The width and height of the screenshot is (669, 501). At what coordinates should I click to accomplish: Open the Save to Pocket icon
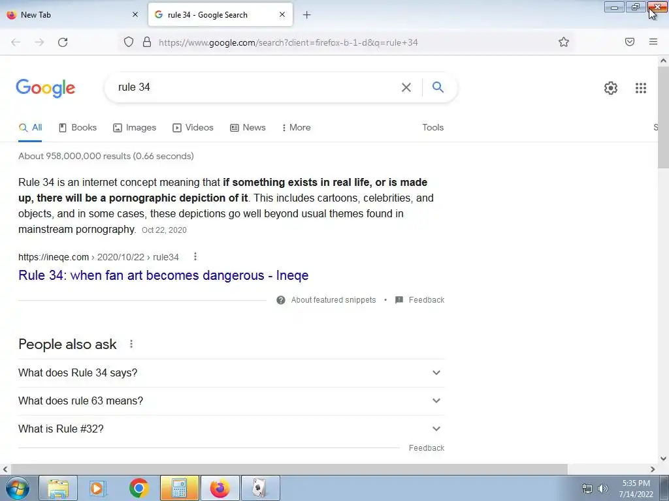point(630,42)
